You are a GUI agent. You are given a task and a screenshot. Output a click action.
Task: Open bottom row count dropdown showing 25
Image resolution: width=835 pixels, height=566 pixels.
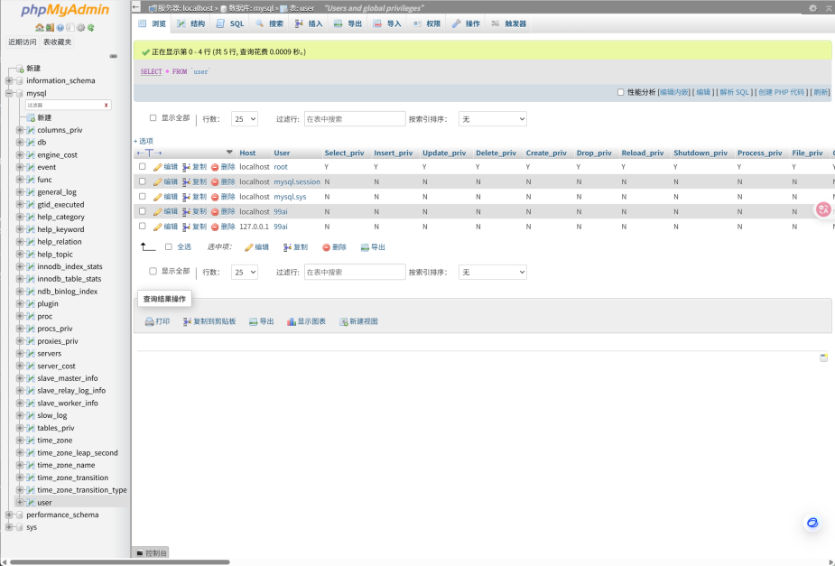click(x=245, y=272)
